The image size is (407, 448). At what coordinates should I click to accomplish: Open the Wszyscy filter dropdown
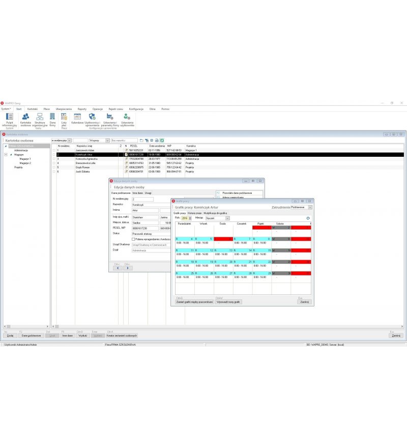pos(107,141)
